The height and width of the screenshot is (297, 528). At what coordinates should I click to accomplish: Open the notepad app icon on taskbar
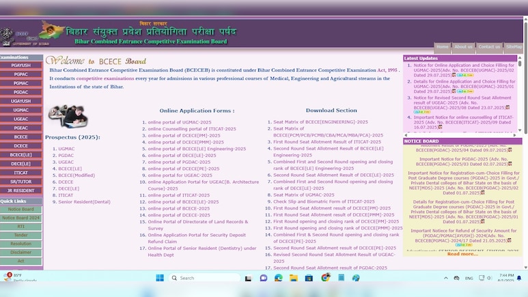(341, 277)
